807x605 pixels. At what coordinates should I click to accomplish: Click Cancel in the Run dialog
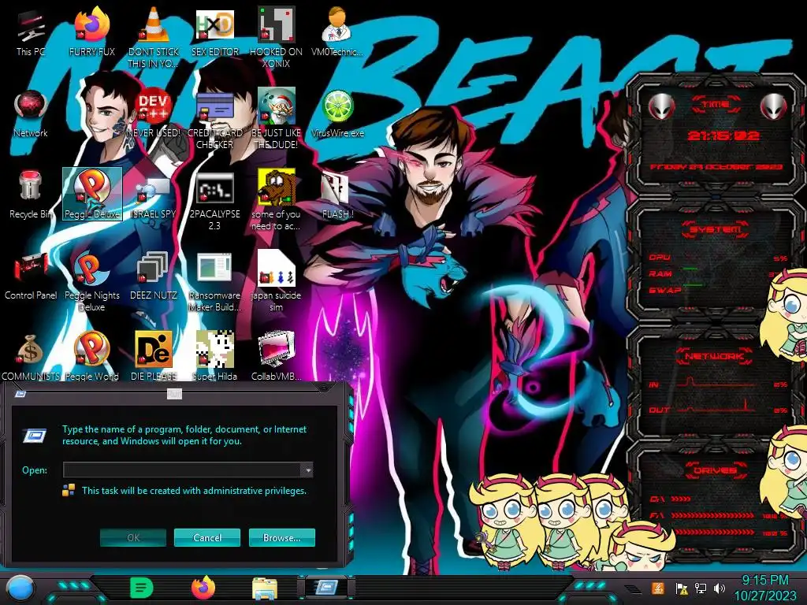click(207, 537)
